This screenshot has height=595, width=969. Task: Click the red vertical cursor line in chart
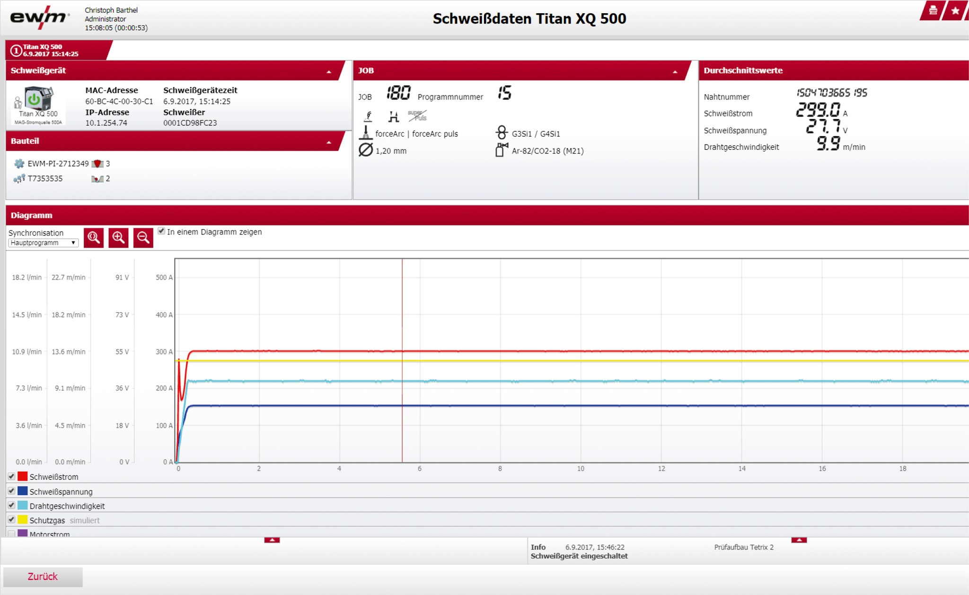(x=402, y=360)
